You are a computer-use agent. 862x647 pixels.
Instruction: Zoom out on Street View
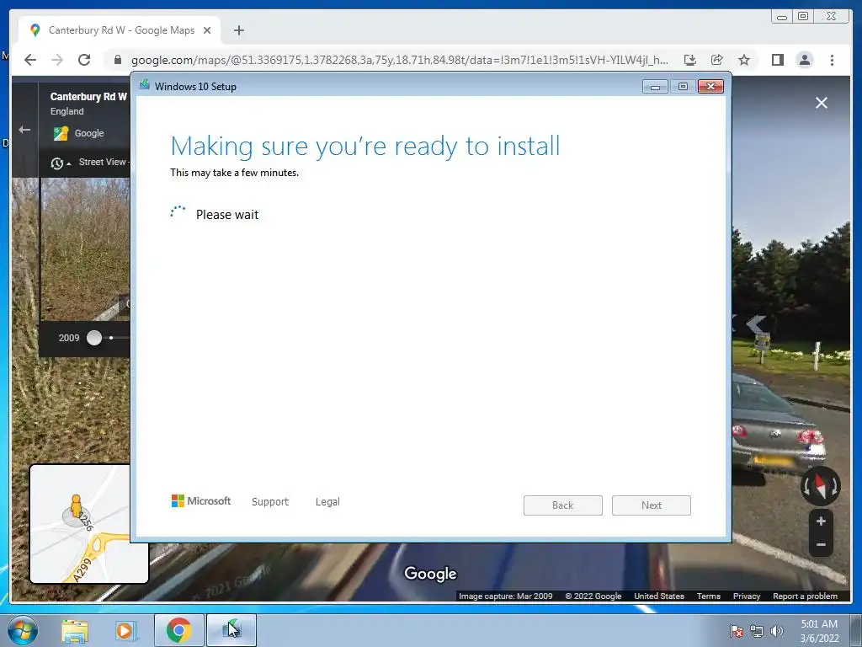point(821,545)
